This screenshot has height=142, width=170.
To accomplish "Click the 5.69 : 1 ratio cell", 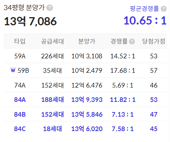I will coord(123,85).
